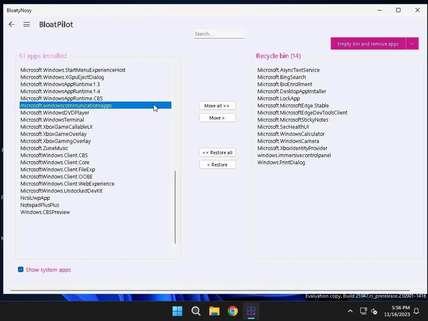428x321 pixels.
Task: Select Microsoft.SecHealthUI in recycle bin
Action: [x=283, y=127]
